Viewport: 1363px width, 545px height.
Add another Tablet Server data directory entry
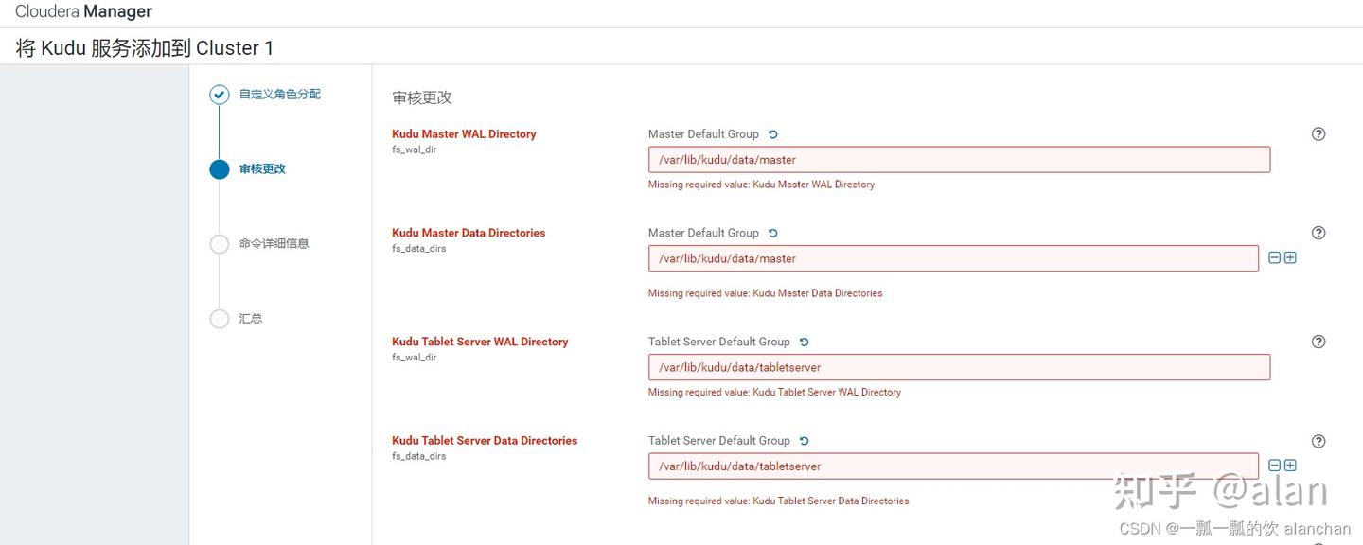tap(1289, 465)
